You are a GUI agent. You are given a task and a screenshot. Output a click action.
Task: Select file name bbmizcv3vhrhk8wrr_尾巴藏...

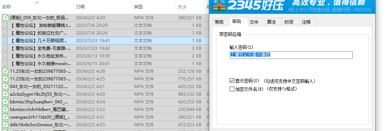click(40, 109)
